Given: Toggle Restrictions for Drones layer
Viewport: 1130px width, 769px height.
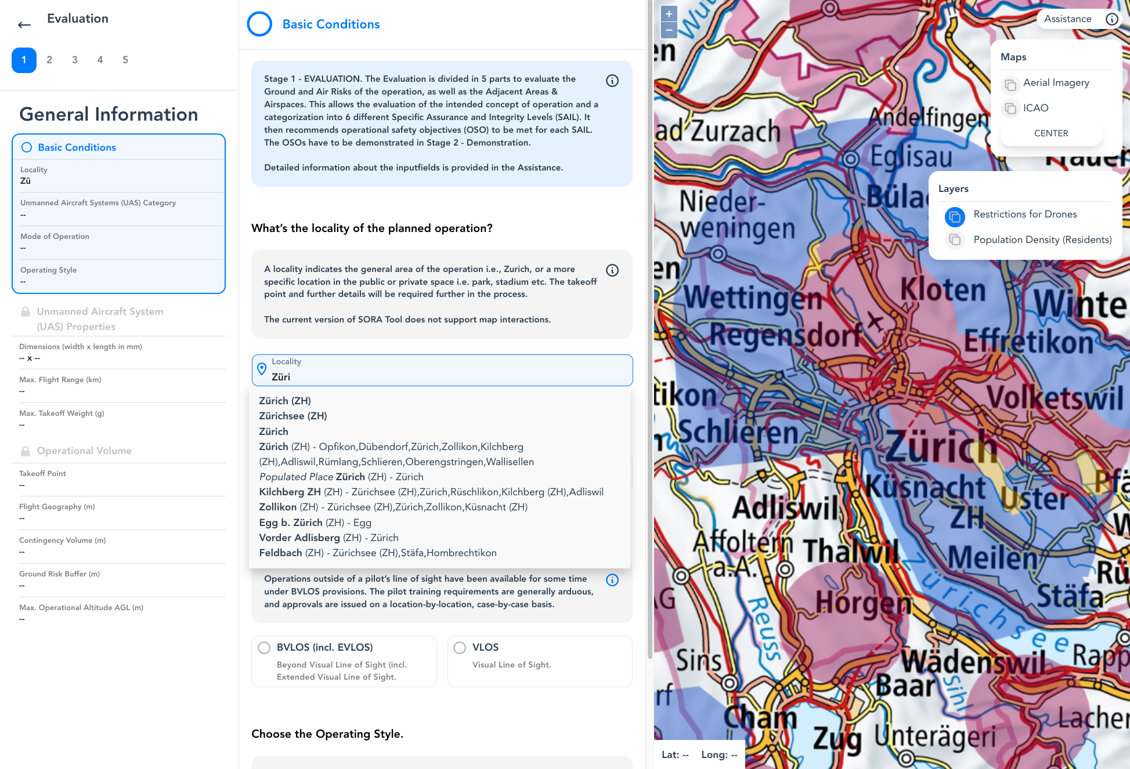Looking at the screenshot, I should click(955, 216).
